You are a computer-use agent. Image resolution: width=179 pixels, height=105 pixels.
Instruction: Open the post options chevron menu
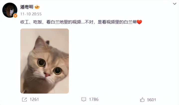point(175,4)
